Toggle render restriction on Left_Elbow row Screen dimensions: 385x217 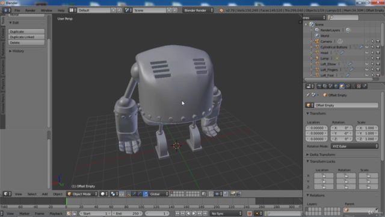[378, 64]
